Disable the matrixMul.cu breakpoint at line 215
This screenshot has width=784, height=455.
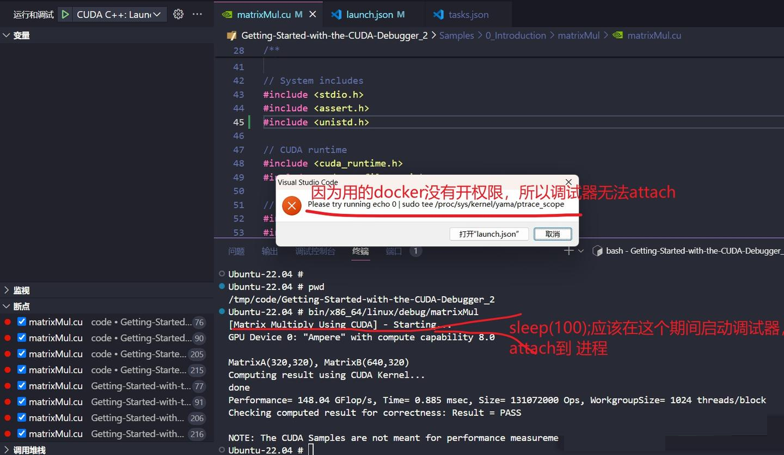tap(22, 370)
